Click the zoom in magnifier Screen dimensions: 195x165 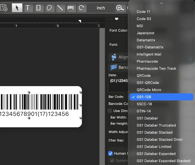click(120, 8)
